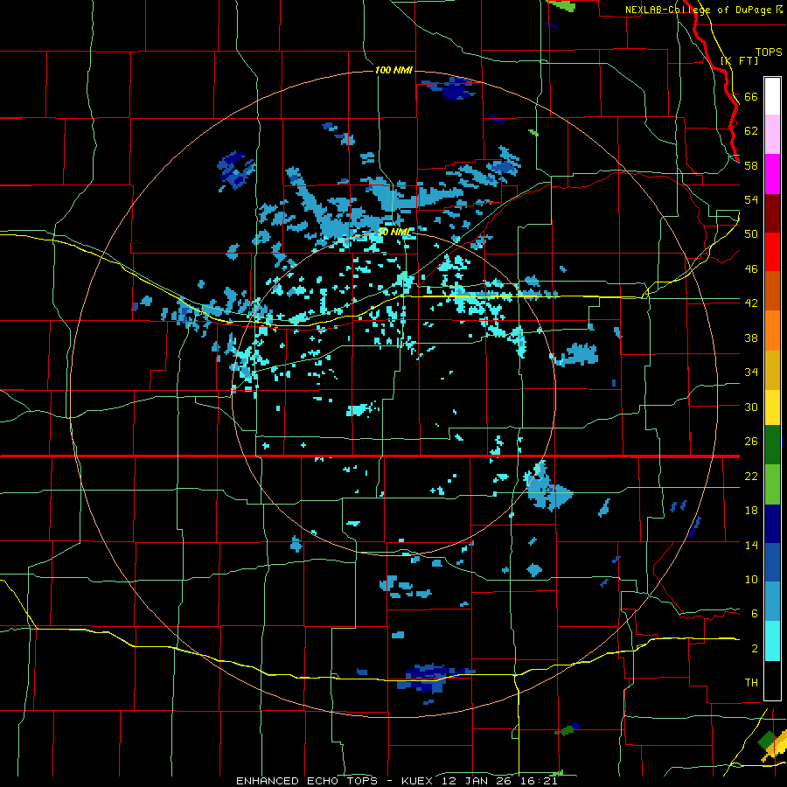787x787 pixels.
Task: Click the legend value "54"
Action: (x=751, y=199)
